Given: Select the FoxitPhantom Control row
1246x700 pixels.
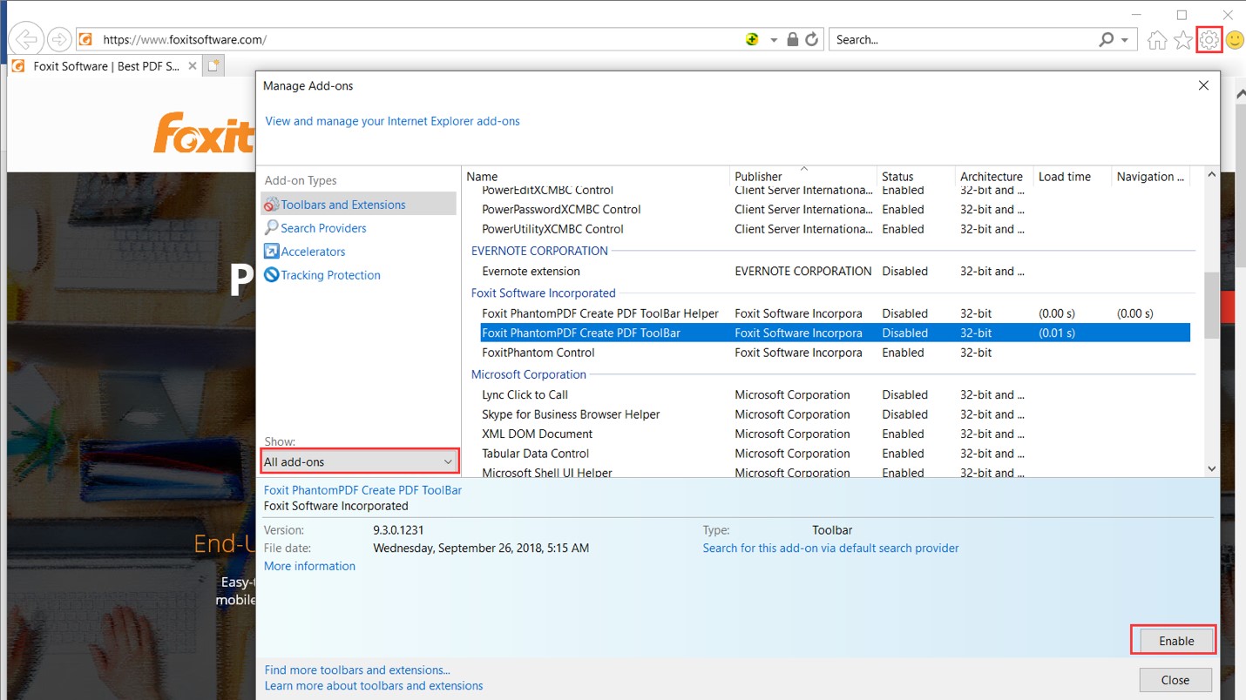Looking at the screenshot, I should [x=836, y=353].
